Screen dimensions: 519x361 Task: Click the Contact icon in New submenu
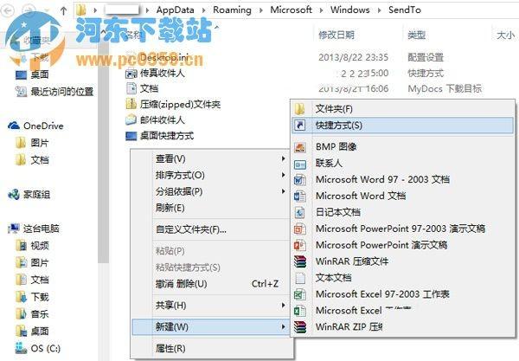[x=300, y=164]
